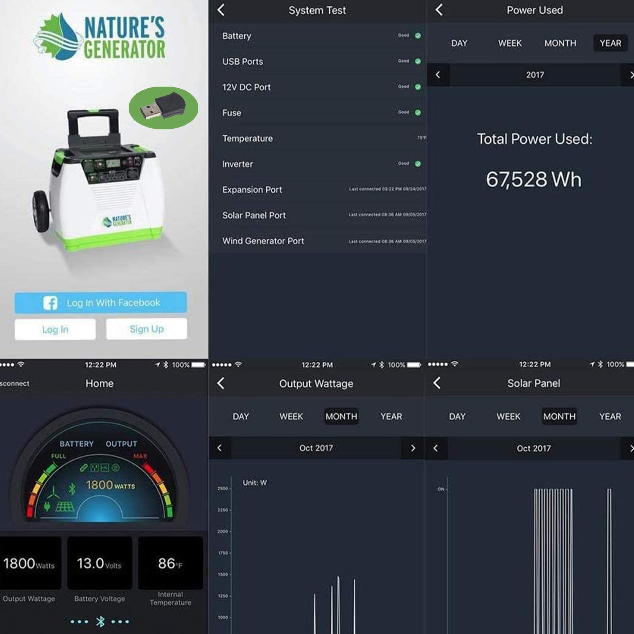The height and width of the screenshot is (634, 634).
Task: Tap the Bluetooth icon below the temperature tile
Action: tap(101, 621)
